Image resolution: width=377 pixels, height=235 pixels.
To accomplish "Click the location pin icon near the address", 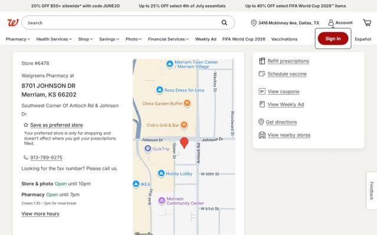I will click(x=254, y=23).
